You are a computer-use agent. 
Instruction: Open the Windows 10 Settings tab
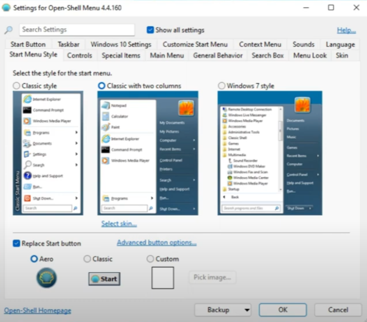click(121, 44)
